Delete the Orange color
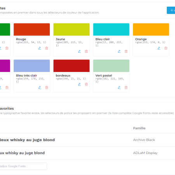The image size is (175, 175). [x=166, y=48]
